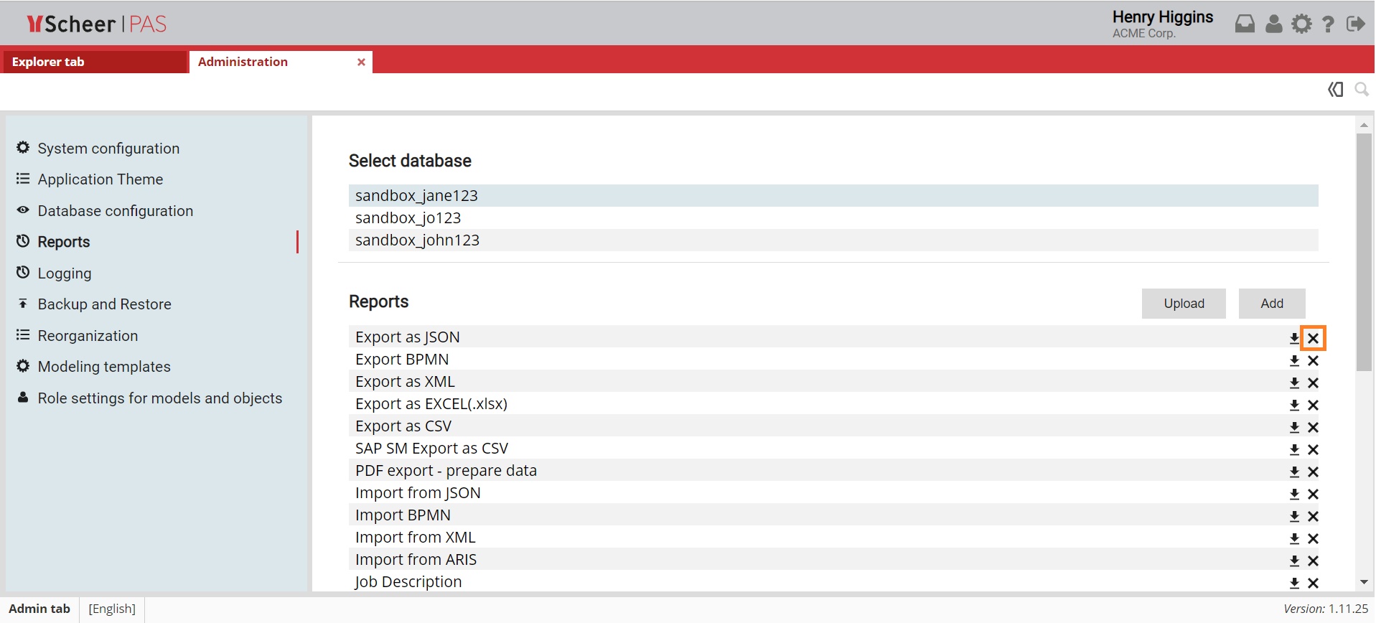Viewport: 1376px width, 623px height.
Task: Delete the SAP SM Export as CSV report
Action: click(1313, 449)
